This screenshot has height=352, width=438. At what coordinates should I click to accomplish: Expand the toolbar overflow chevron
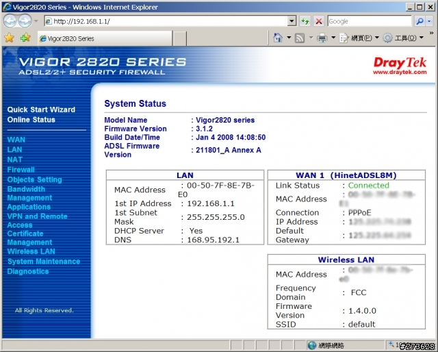tap(431, 33)
